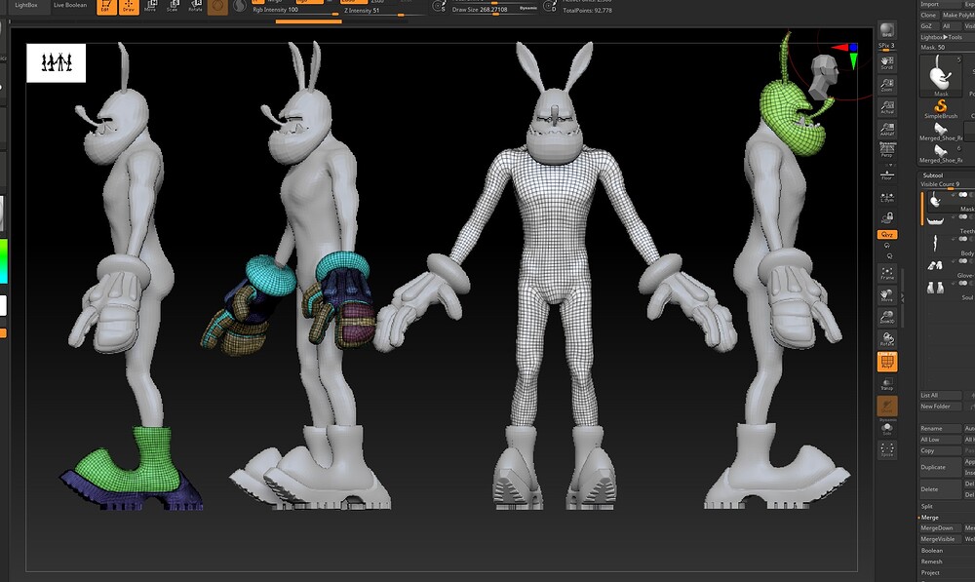Click the head-shaped camera orientation gizmo
975x582 pixels.
pos(824,76)
